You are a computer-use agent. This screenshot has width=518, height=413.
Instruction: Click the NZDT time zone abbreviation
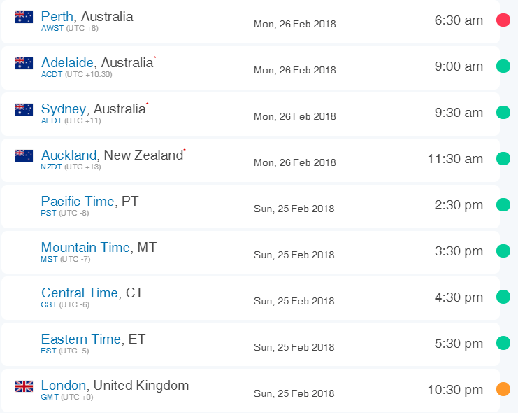pos(51,167)
